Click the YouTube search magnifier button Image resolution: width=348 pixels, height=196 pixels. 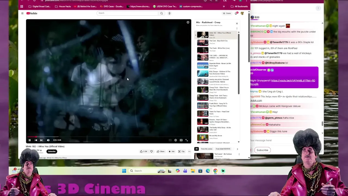click(x=161, y=13)
